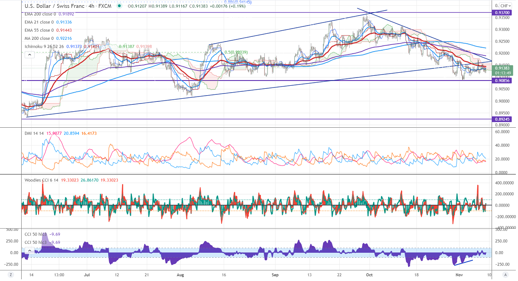Click the price change +0.00176 (+0.19%) text

227,6
